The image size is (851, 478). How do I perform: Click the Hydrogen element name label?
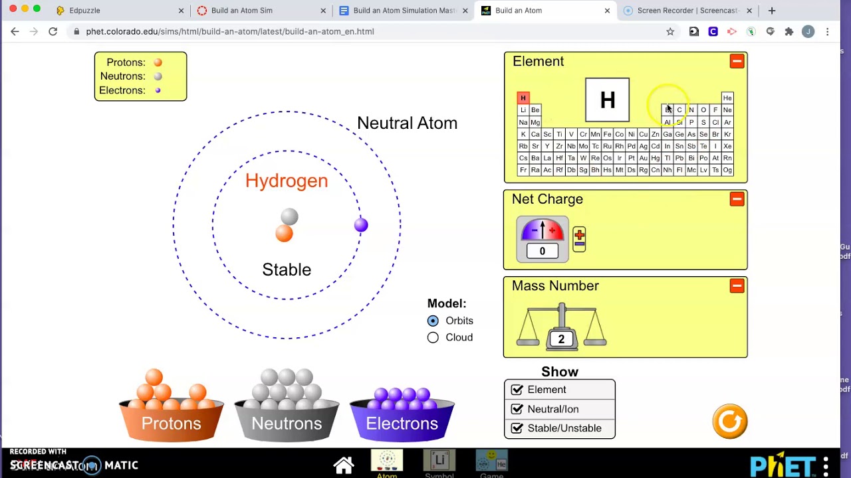coord(287,181)
